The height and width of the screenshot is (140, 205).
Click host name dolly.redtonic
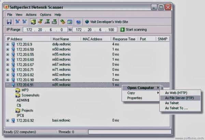[x=61, y=44]
